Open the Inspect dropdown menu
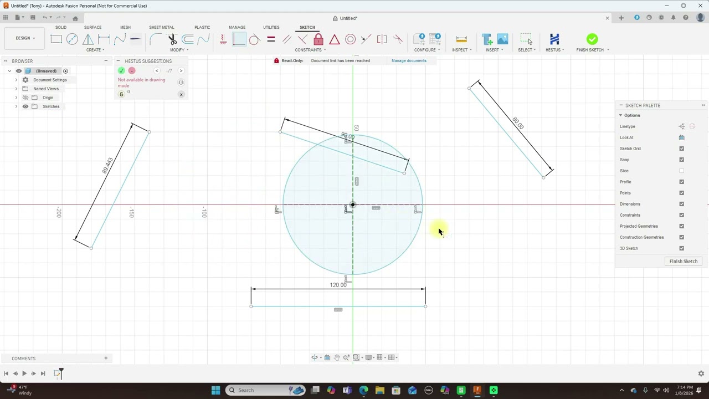The width and height of the screenshot is (709, 399). (x=462, y=50)
